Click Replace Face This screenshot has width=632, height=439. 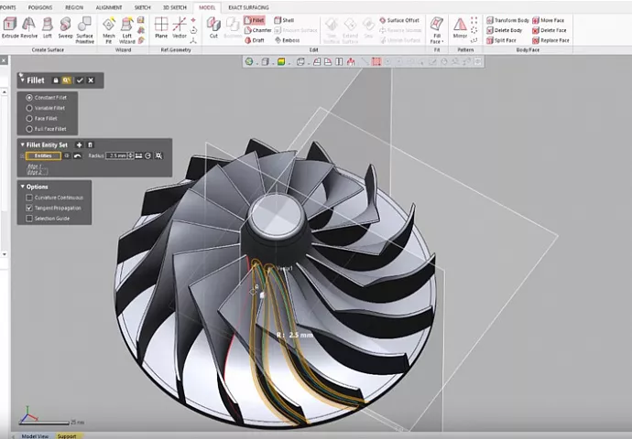(550, 40)
